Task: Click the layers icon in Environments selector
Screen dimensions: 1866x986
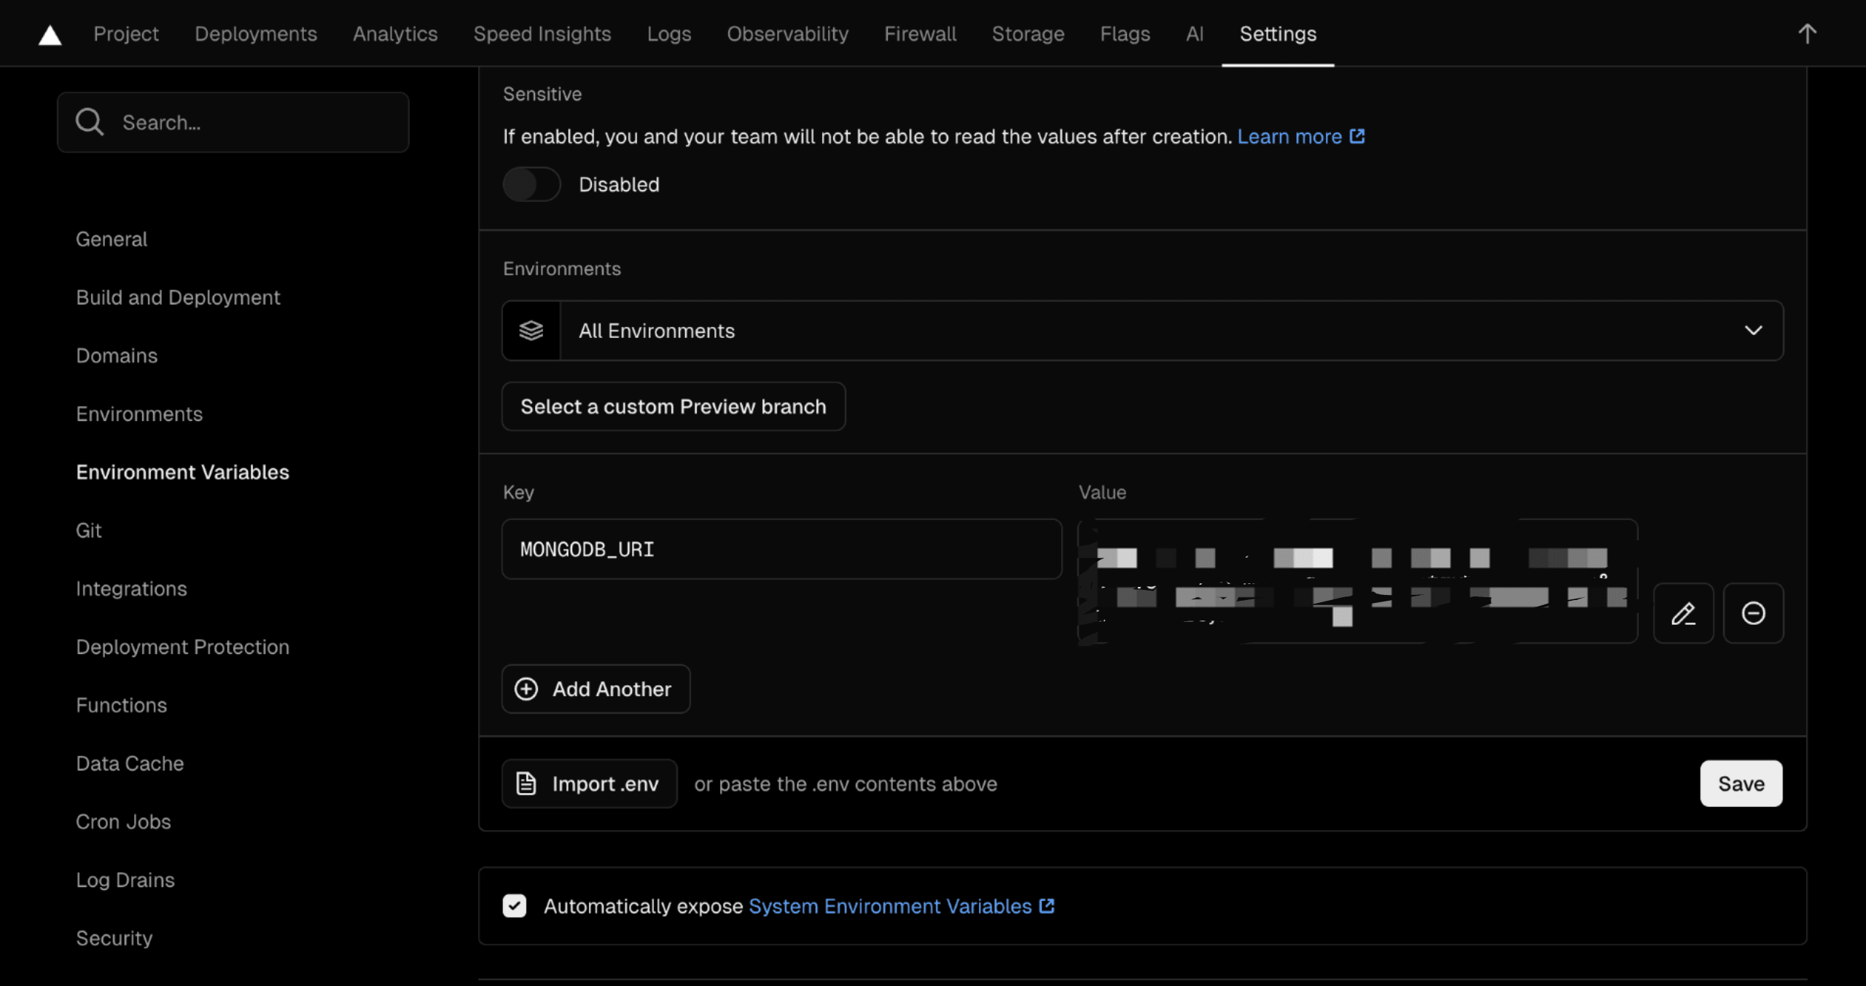Action: pyautogui.click(x=531, y=331)
